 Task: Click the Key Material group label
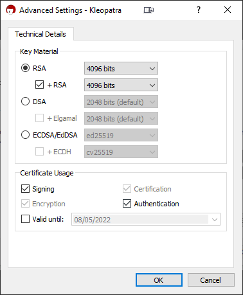(39, 51)
